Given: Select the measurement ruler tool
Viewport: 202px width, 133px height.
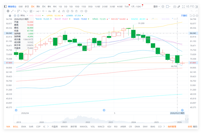Looking at the screenshot, I should (x=37, y=11).
